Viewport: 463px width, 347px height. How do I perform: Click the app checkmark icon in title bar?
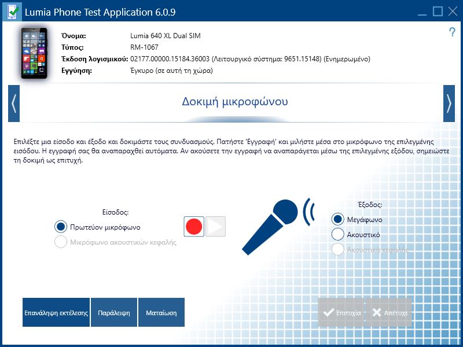pos(12,12)
